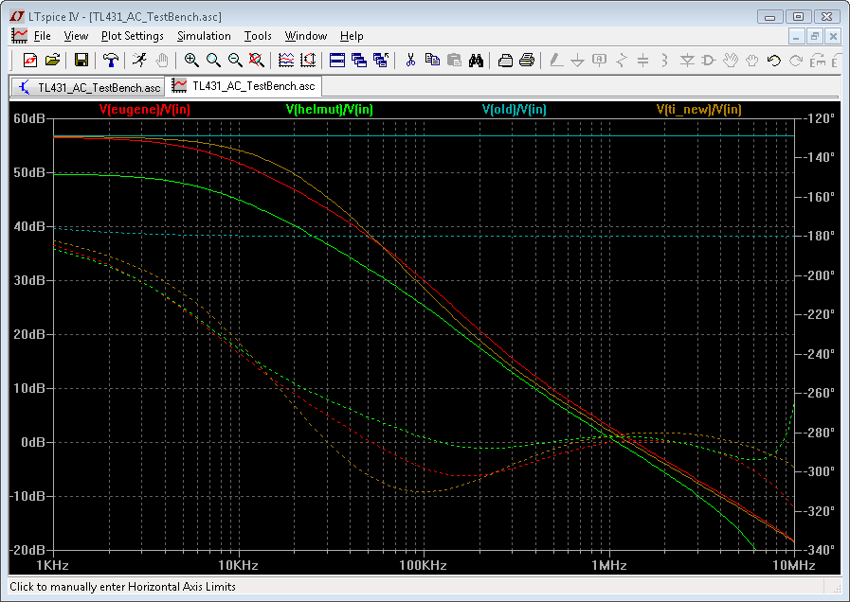Click the Undo arrow icon
This screenshot has height=602, width=850.
pos(774,60)
